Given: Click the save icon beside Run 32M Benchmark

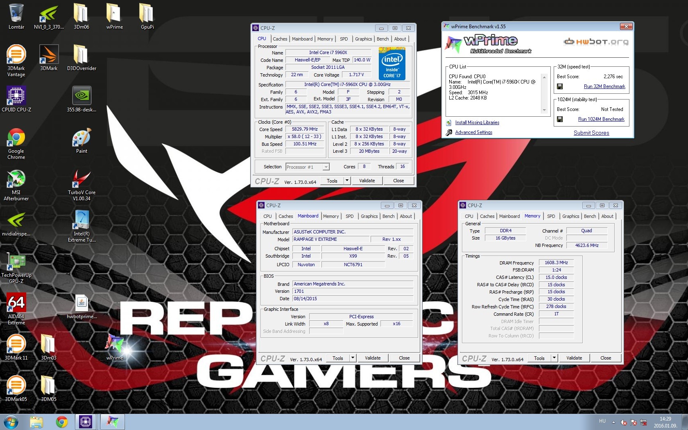Looking at the screenshot, I should tap(560, 86).
